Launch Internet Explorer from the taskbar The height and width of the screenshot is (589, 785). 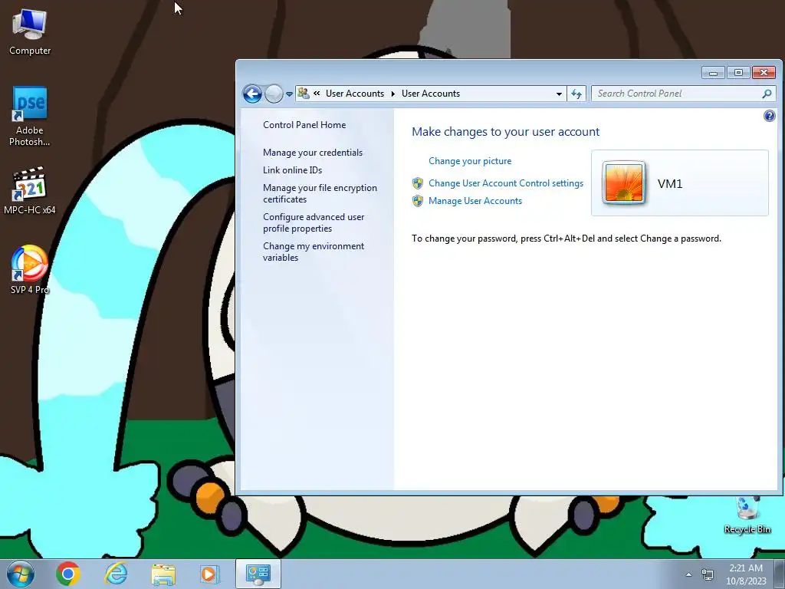click(x=116, y=574)
